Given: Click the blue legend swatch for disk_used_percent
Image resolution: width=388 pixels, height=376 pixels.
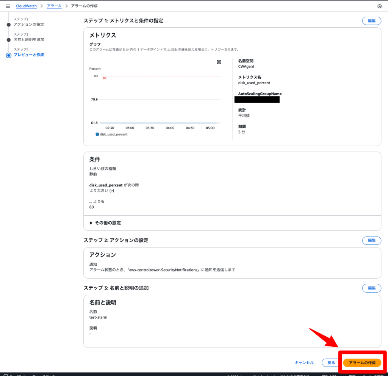Looking at the screenshot, I should pyautogui.click(x=97, y=134).
